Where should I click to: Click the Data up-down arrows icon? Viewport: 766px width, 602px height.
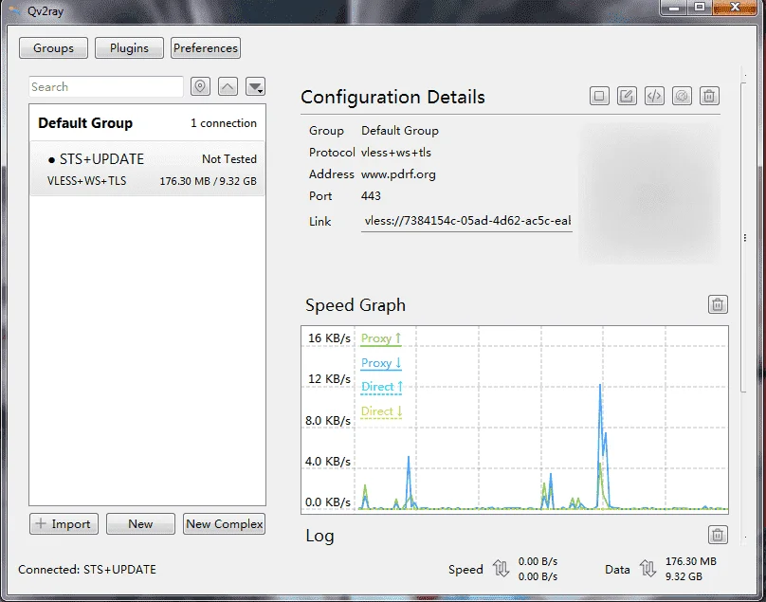[x=647, y=568]
